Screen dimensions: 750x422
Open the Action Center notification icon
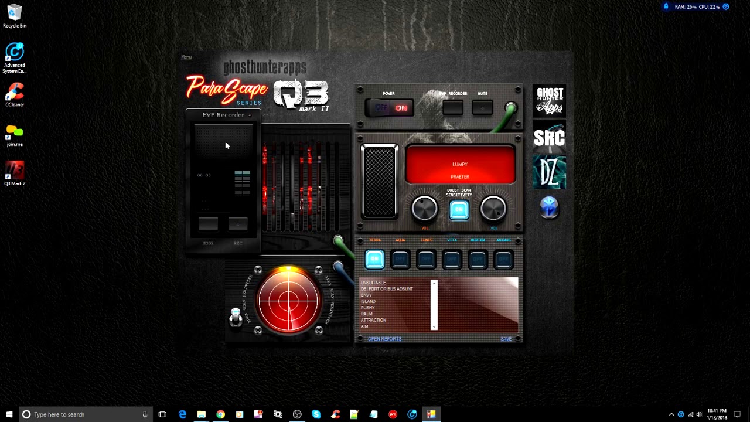click(737, 414)
